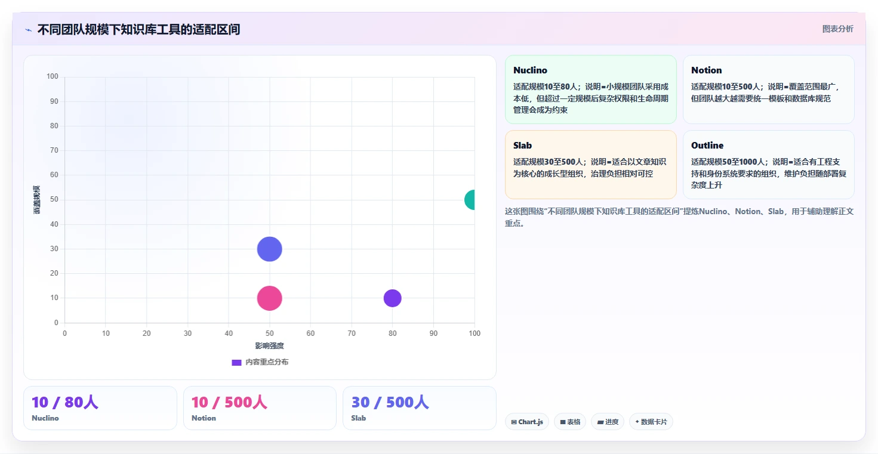Click the 影响强度 x-axis title

pos(270,346)
